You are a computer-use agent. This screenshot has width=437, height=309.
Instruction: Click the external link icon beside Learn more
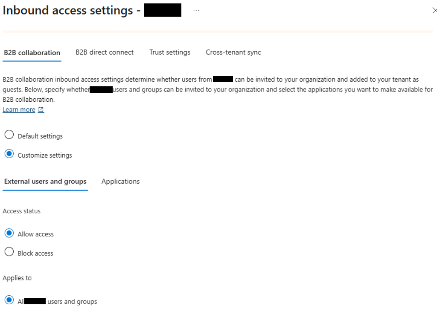tap(41, 110)
